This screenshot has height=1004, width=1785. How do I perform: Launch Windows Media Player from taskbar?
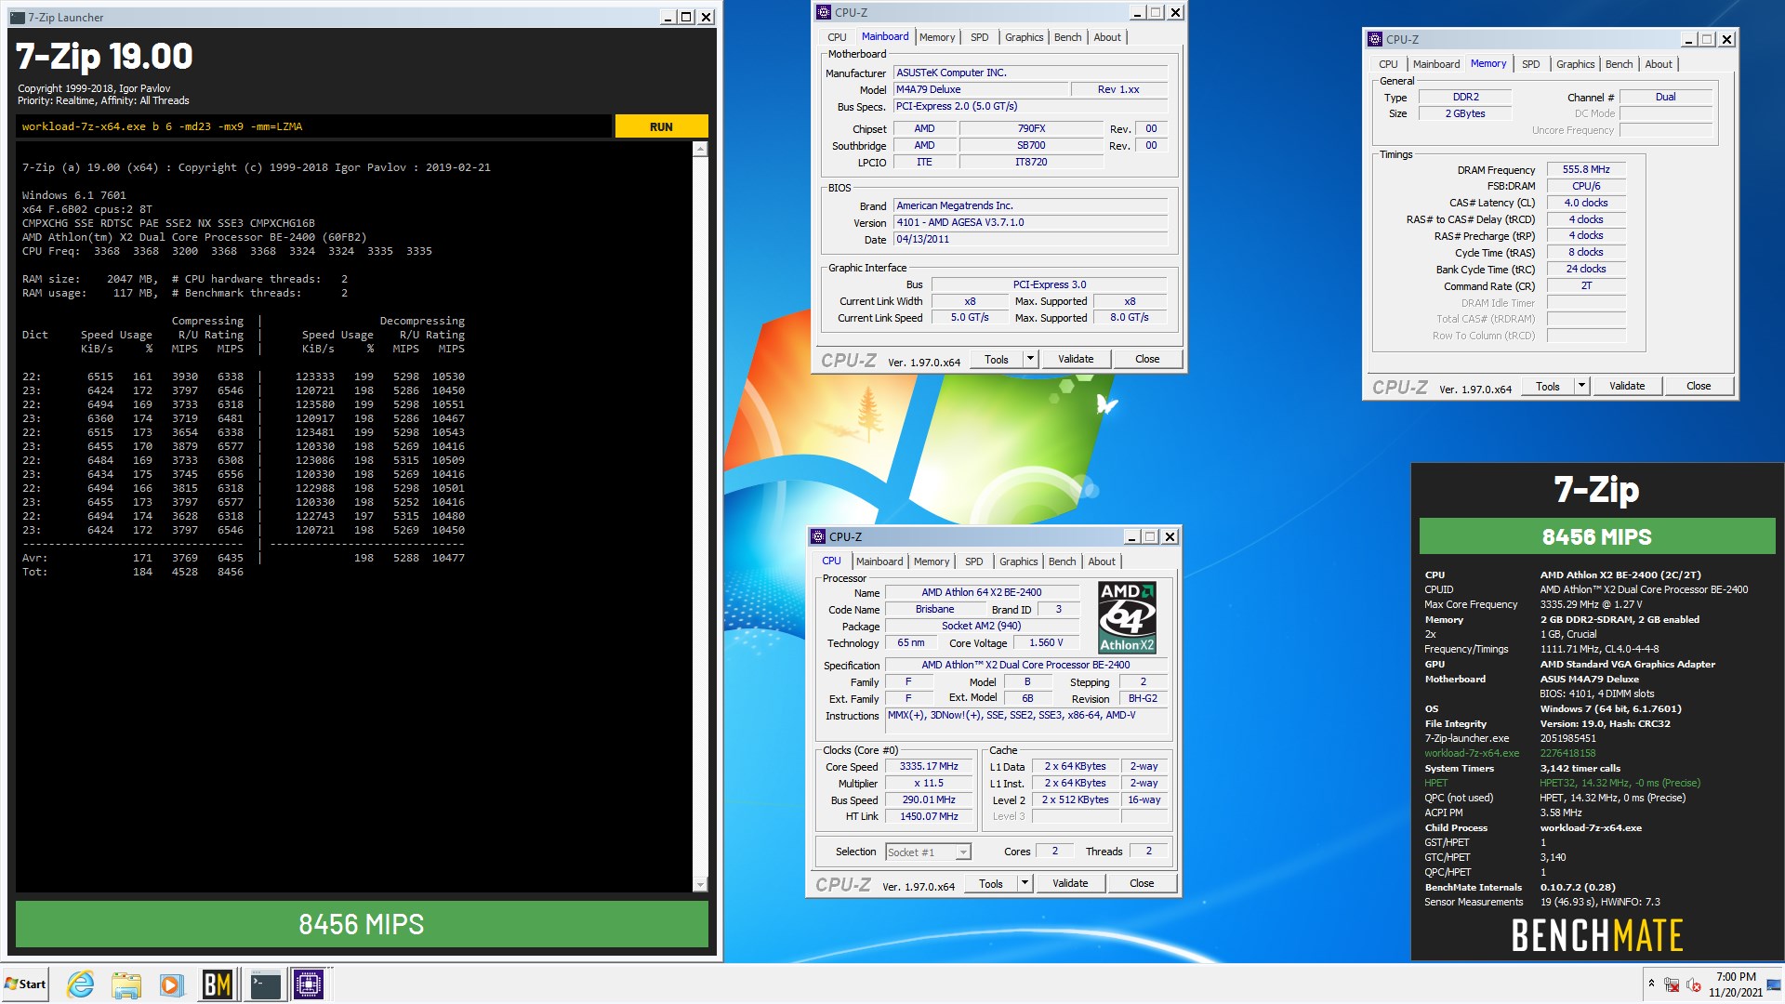tap(170, 984)
